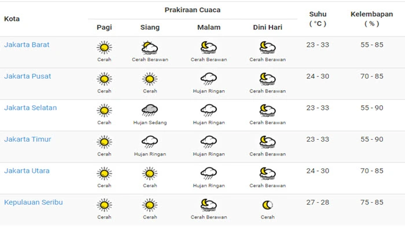Click Jakarta Pusat Malam light rain icon
The image size is (405, 230).
tap(209, 79)
